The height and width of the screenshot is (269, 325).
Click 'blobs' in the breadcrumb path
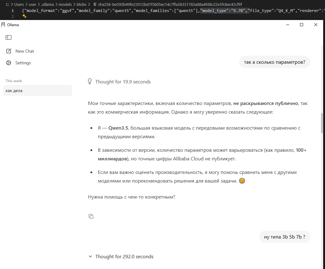pyautogui.click(x=81, y=4)
